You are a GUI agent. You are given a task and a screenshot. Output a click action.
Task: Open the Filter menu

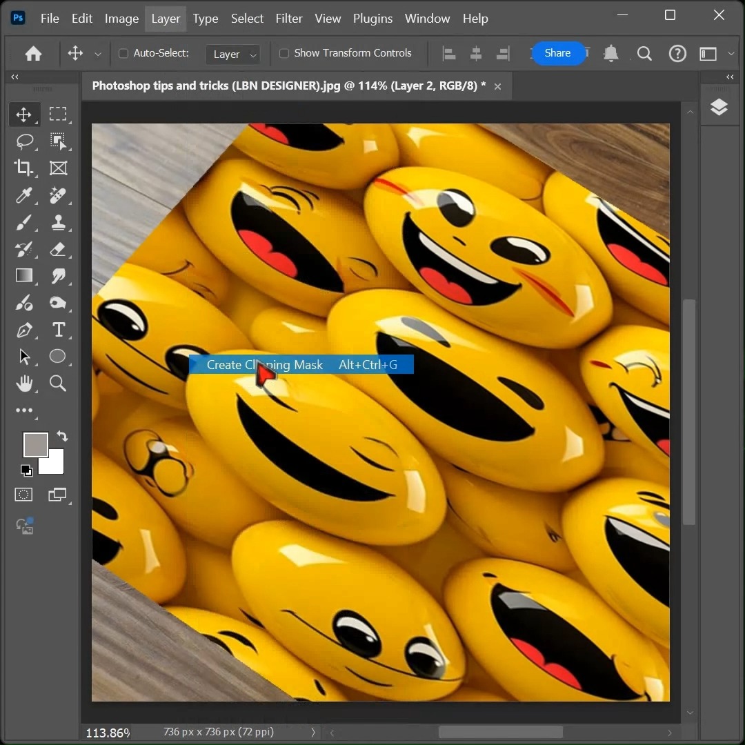point(289,19)
